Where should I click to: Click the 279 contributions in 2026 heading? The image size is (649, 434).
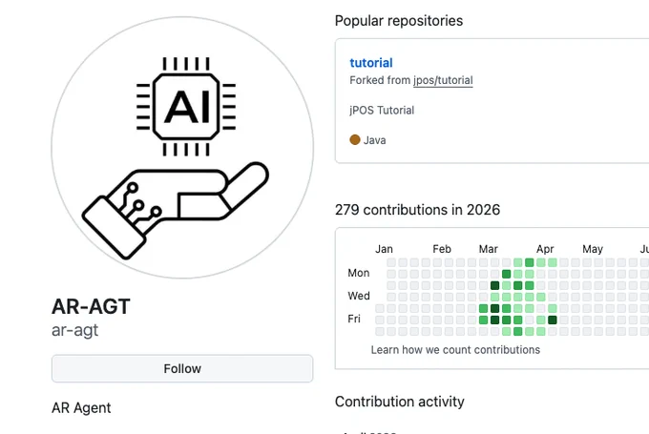[417, 210]
